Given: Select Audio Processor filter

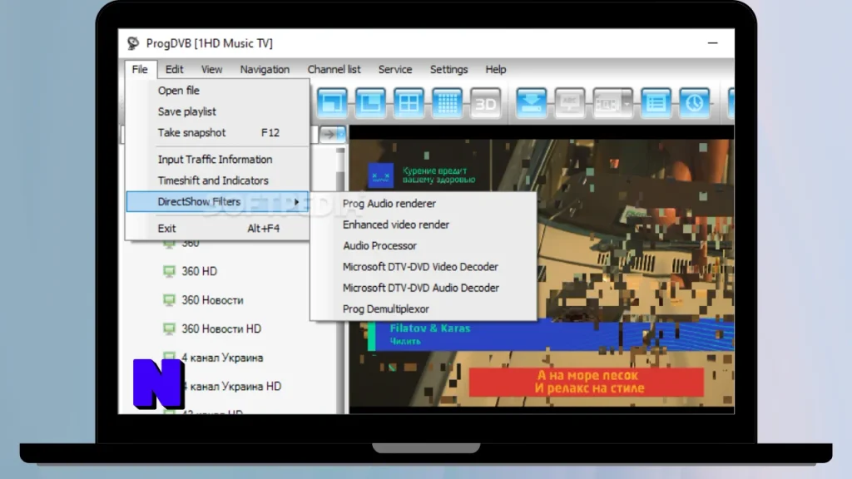Looking at the screenshot, I should coord(424,246).
